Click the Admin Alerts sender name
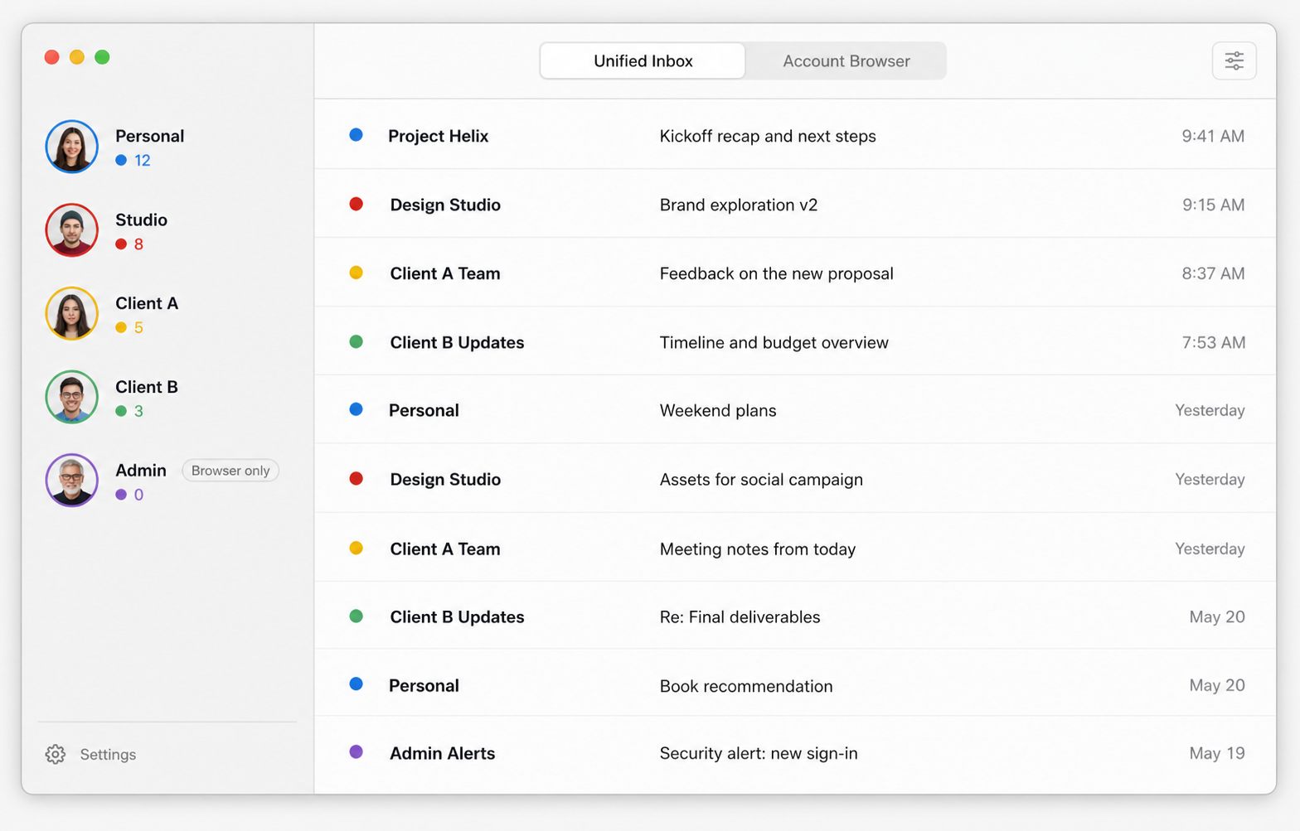Screen dimensions: 1300x831 [442, 753]
